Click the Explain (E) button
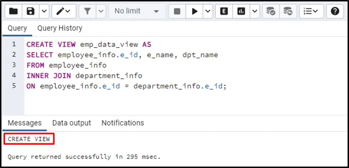Image resolution: width=349 pixels, height=168 pixels. (224, 11)
